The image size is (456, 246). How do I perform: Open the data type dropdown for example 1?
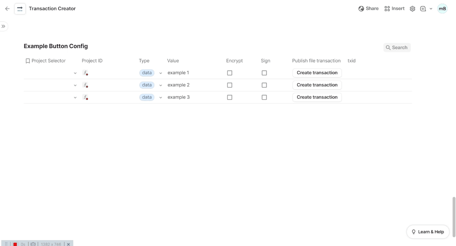tap(161, 73)
